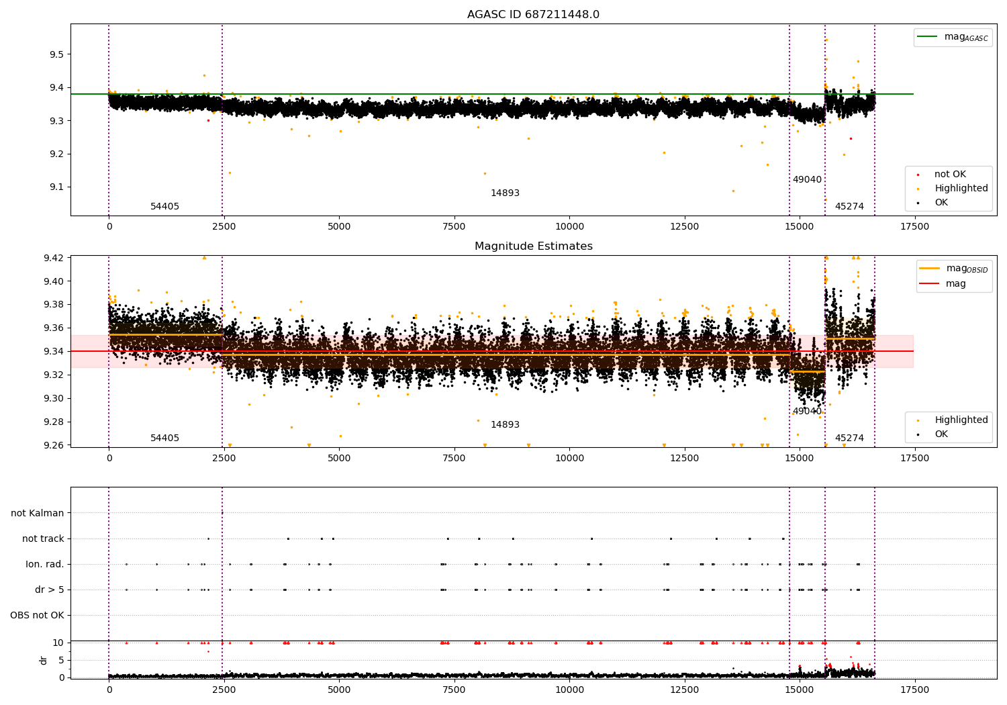Viewport: 1007px width, 705px height.
Task: Click x-tick '17500' under the top panel
Action: [x=914, y=227]
